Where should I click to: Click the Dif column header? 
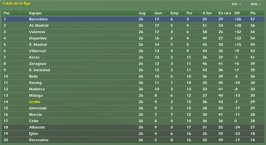(x=237, y=13)
